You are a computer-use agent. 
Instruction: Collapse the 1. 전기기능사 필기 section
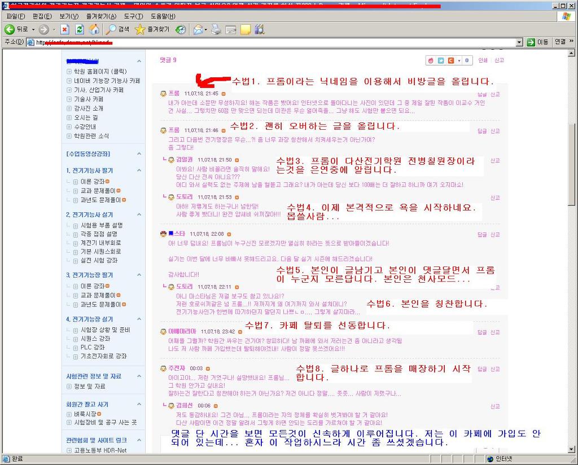click(139, 170)
